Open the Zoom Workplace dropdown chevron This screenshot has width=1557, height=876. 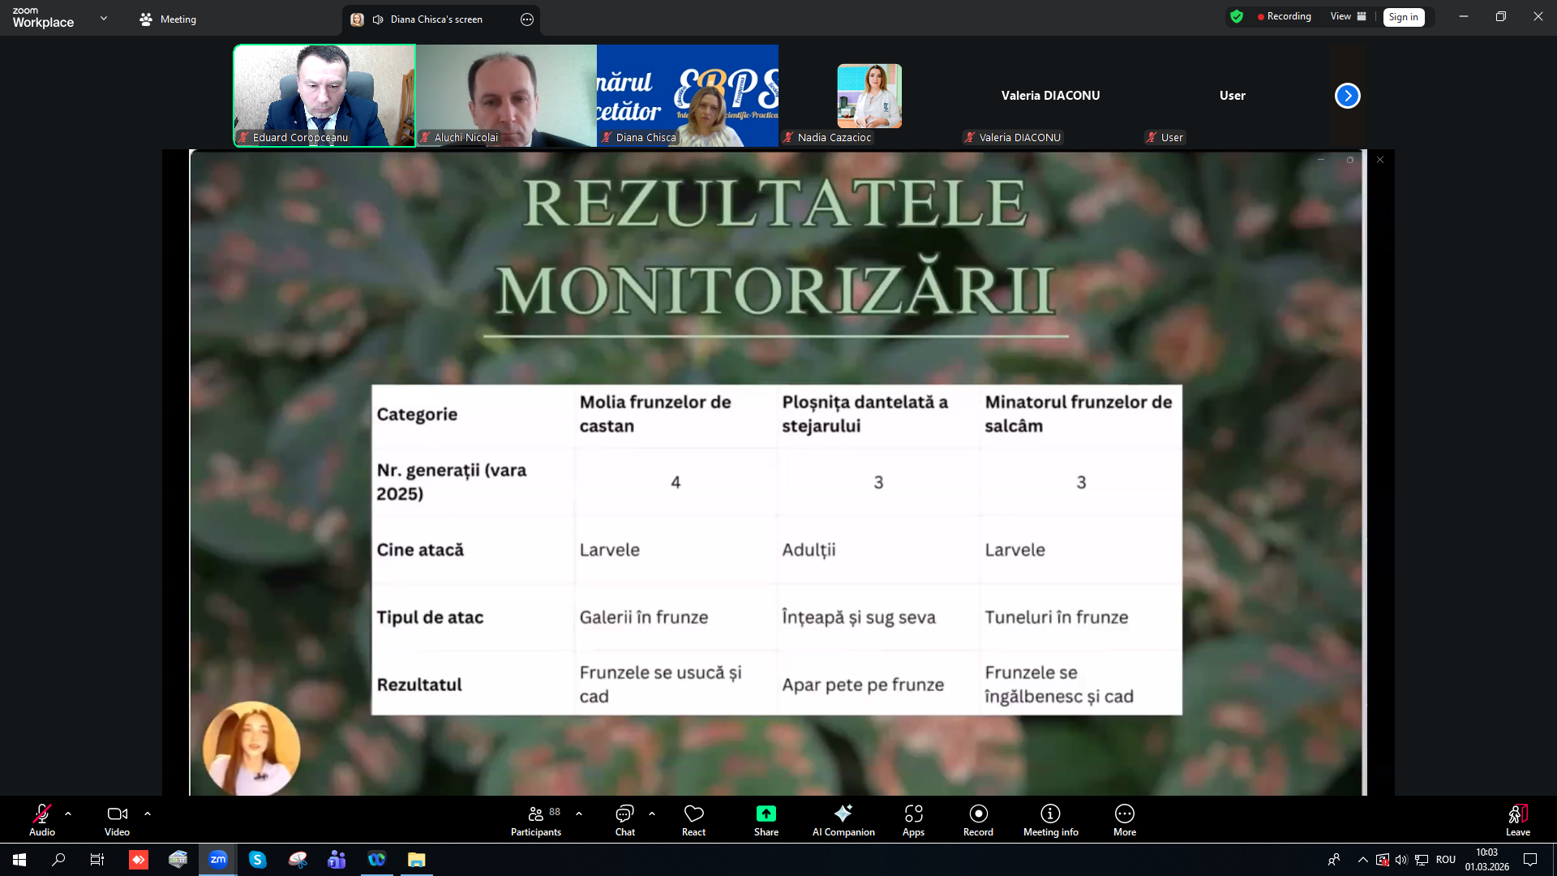[x=104, y=18]
